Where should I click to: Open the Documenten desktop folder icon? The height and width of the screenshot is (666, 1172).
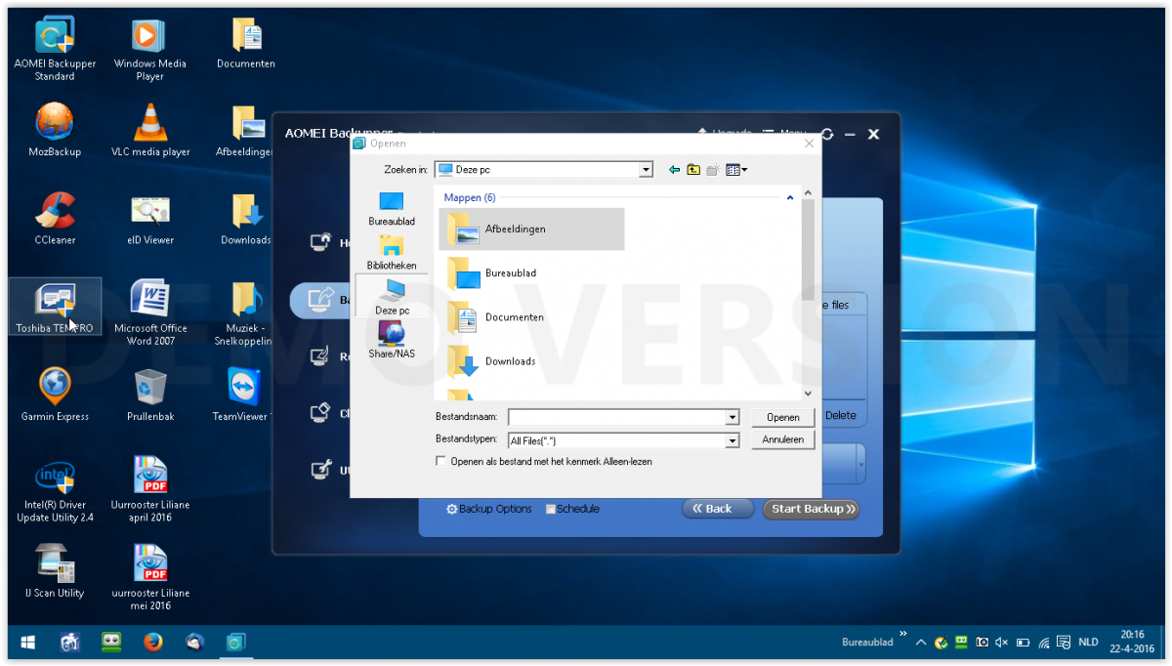pos(245,43)
